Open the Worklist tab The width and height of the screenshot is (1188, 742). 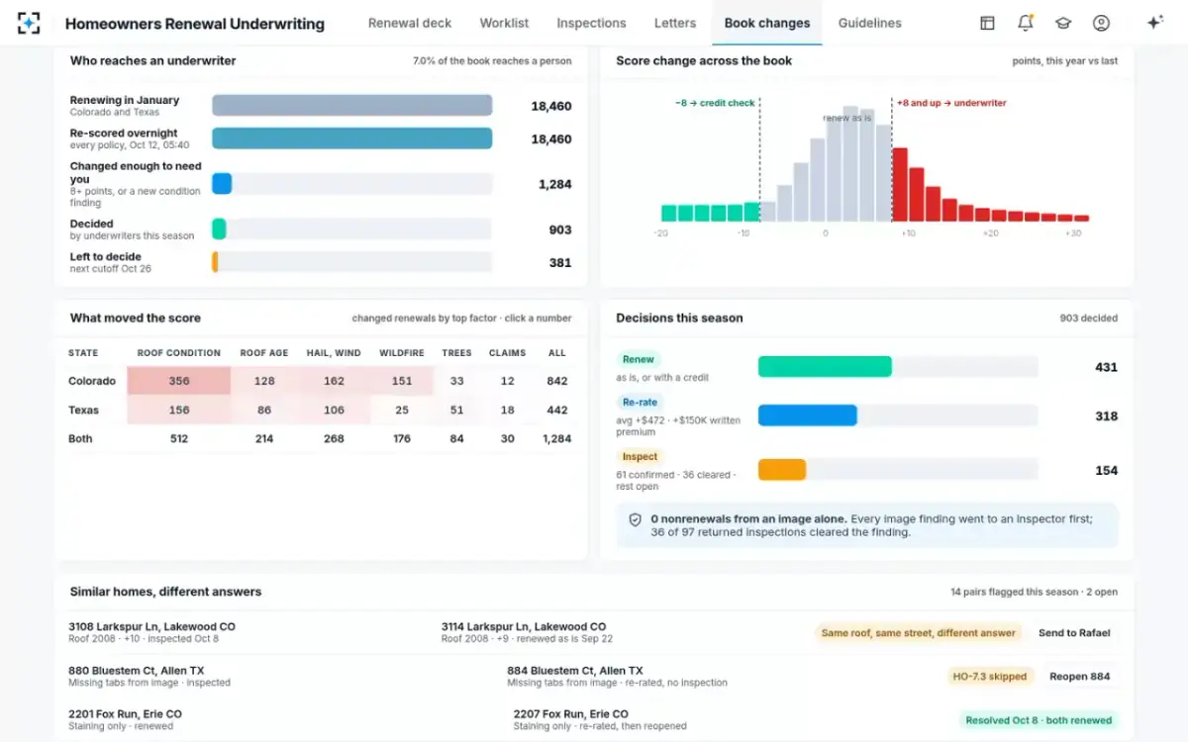pyautogui.click(x=504, y=23)
